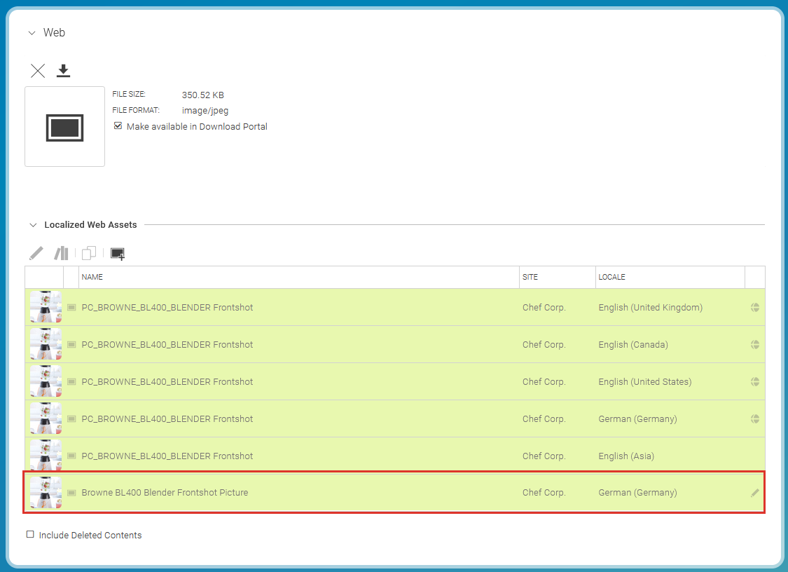Click the add image asset icon
The width and height of the screenshot is (788, 572).
pos(118,253)
